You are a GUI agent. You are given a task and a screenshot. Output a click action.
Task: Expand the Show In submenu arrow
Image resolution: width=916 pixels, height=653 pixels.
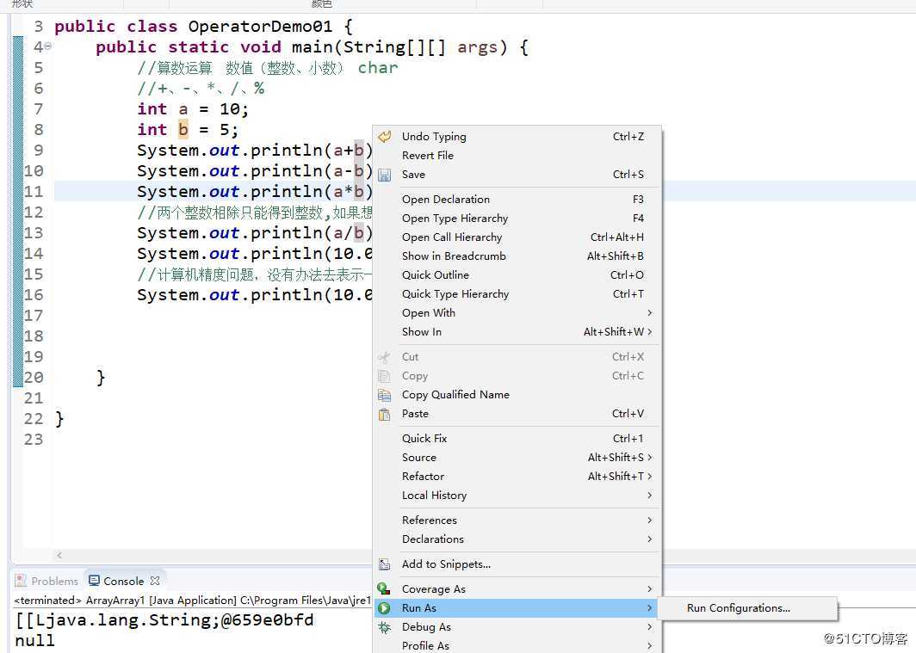[x=649, y=332]
